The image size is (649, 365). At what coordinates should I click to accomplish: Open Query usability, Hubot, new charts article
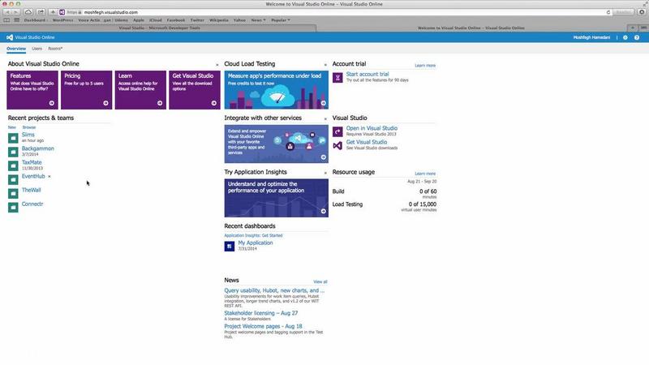pos(274,290)
